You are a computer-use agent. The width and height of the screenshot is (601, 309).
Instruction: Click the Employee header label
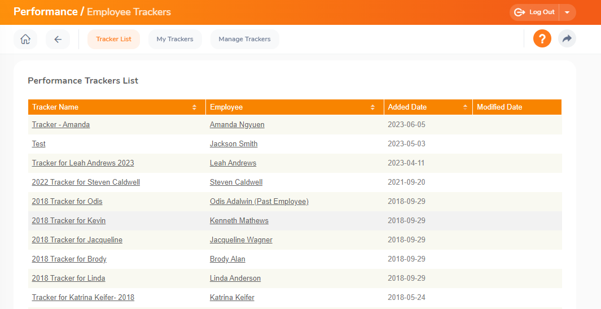(226, 107)
